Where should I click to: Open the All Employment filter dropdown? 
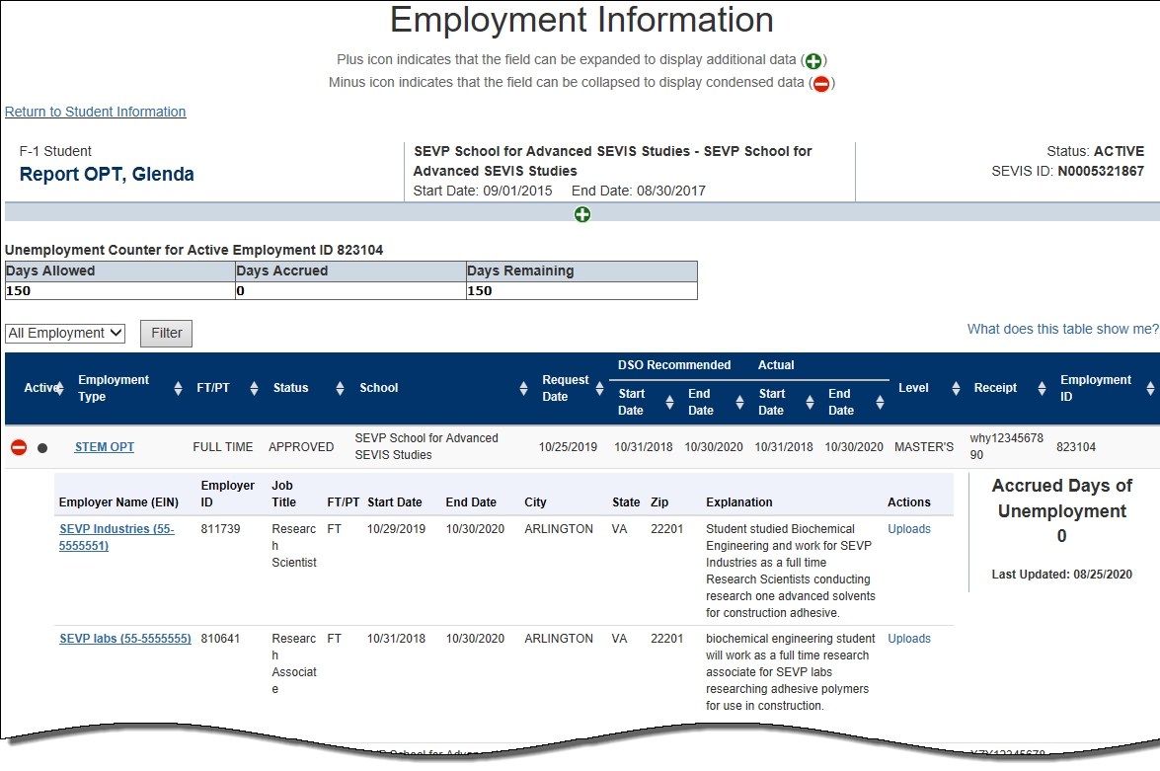65,333
